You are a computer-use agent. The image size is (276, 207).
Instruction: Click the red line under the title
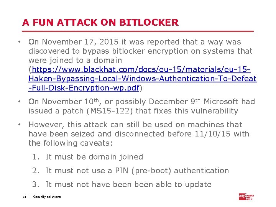(138, 31)
